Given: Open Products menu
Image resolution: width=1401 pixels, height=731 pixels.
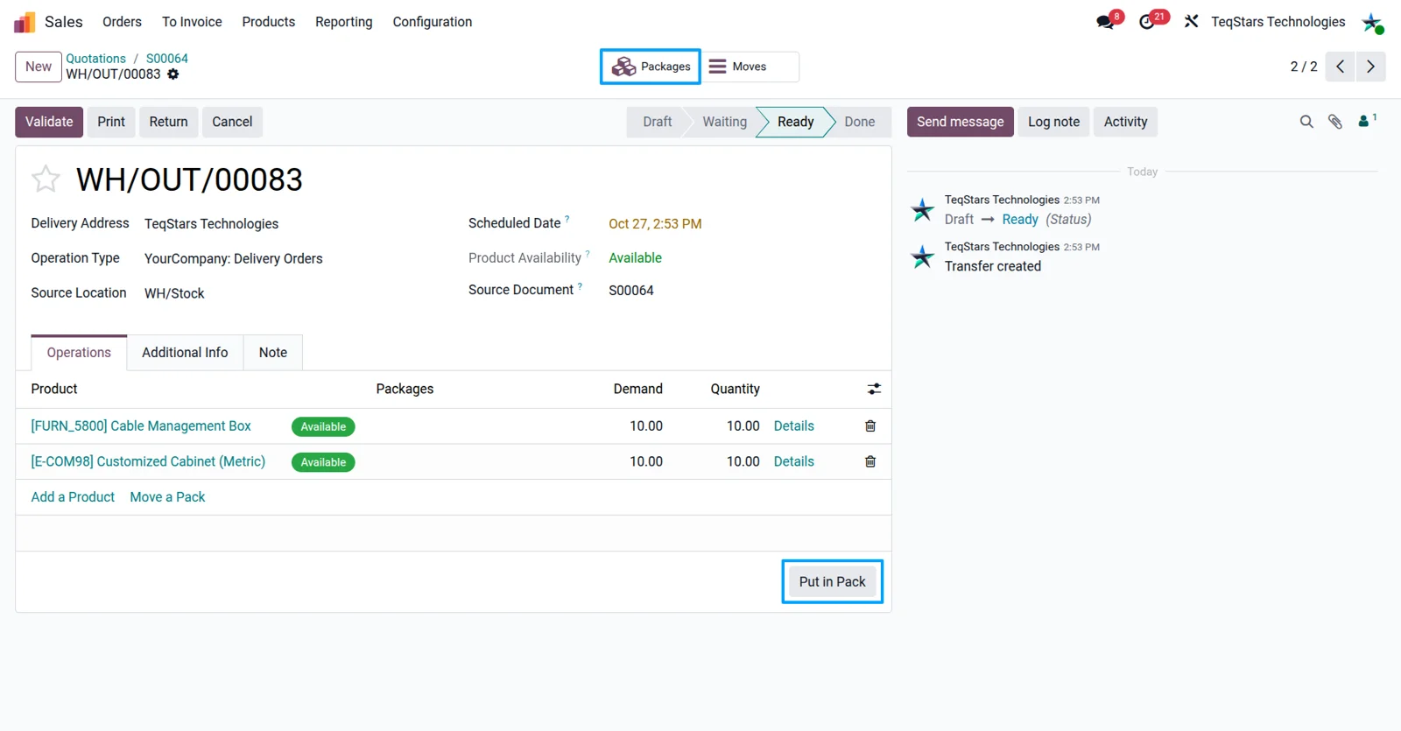Looking at the screenshot, I should (x=269, y=22).
